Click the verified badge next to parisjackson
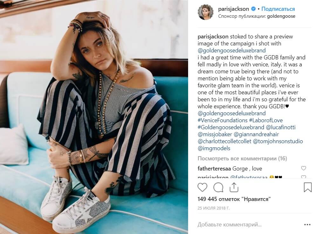 tap(253, 9)
